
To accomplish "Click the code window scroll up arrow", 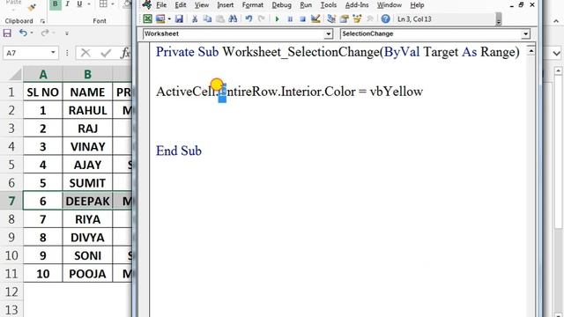I will tap(531, 51).
